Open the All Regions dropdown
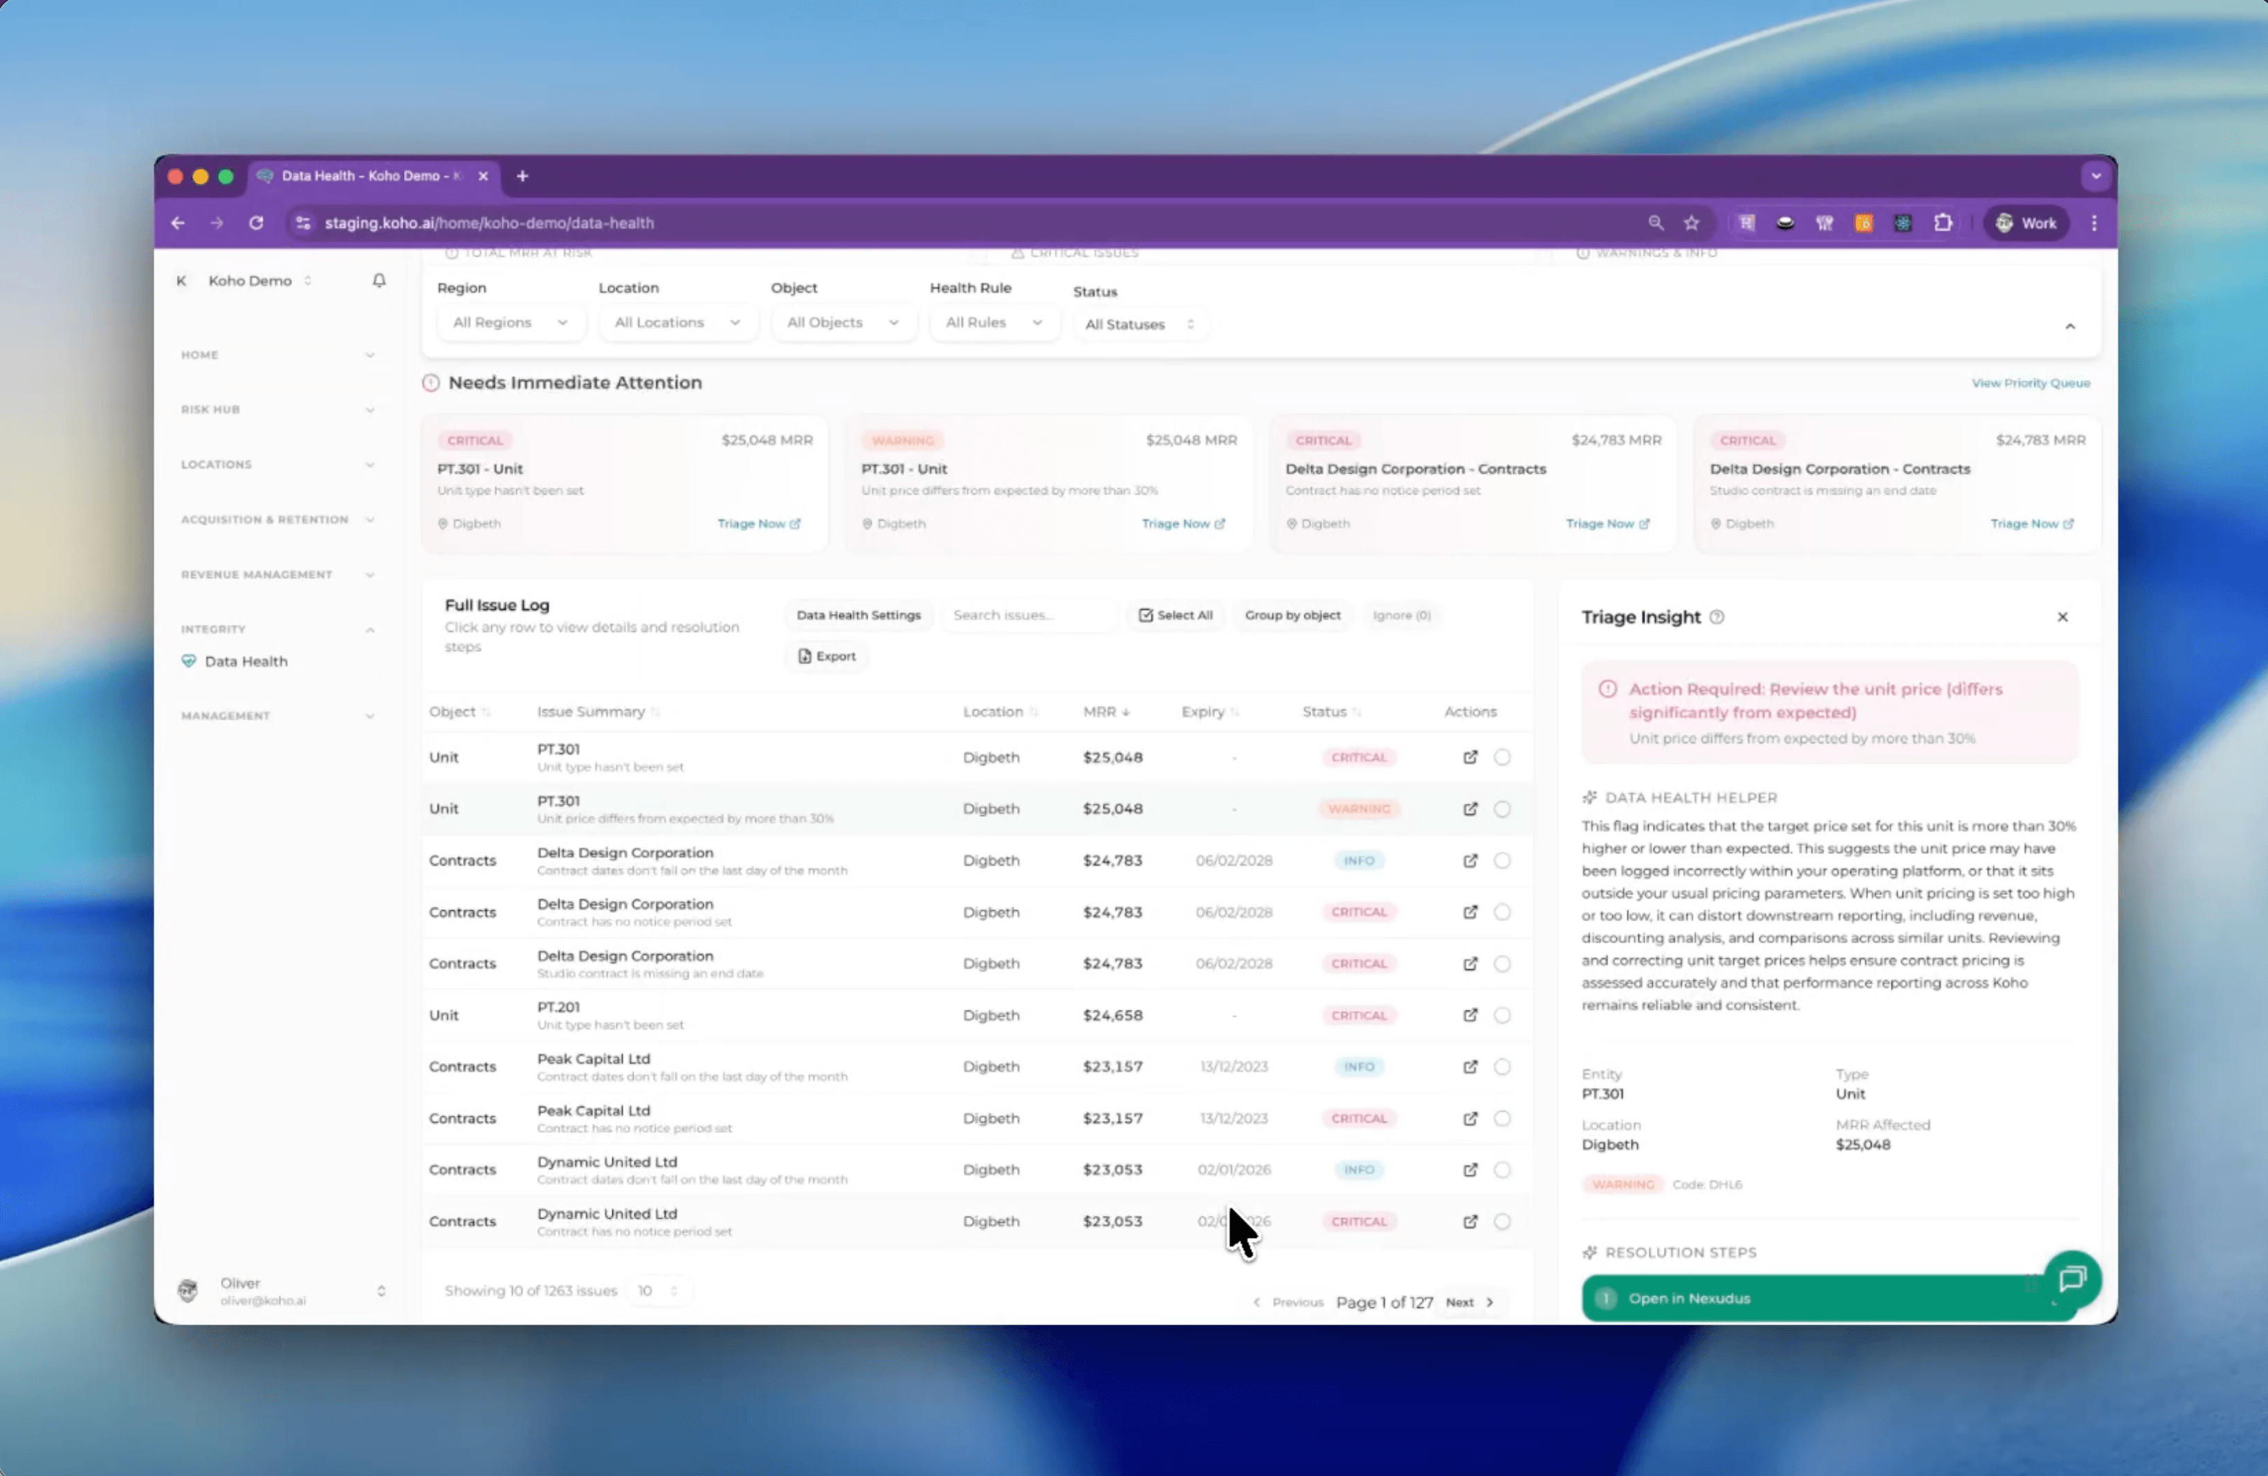This screenshot has width=2268, height=1476. tap(510, 322)
